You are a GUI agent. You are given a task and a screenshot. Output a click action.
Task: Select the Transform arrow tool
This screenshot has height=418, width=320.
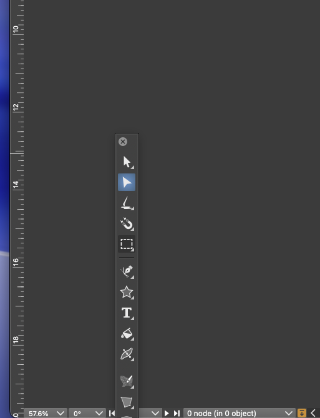pyautogui.click(x=127, y=162)
